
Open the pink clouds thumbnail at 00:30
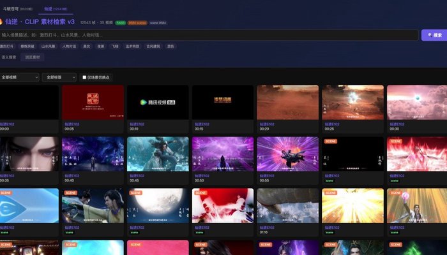[417, 102]
